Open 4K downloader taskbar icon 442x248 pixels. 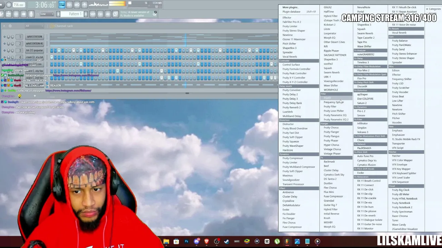click(257, 241)
